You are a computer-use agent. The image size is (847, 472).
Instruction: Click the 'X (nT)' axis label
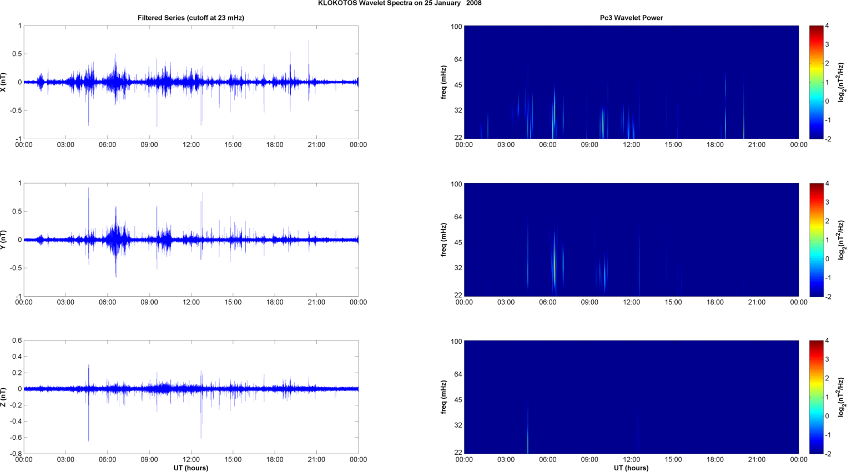[x=4, y=82]
